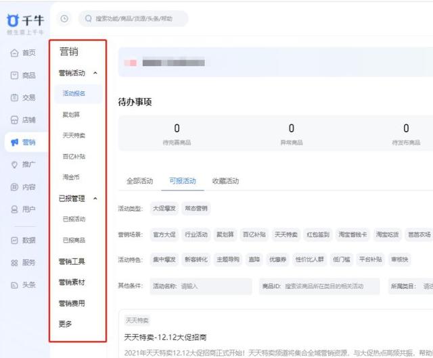
Task: Select the 营销 megaphone sidebar icon
Action: pos(14,143)
